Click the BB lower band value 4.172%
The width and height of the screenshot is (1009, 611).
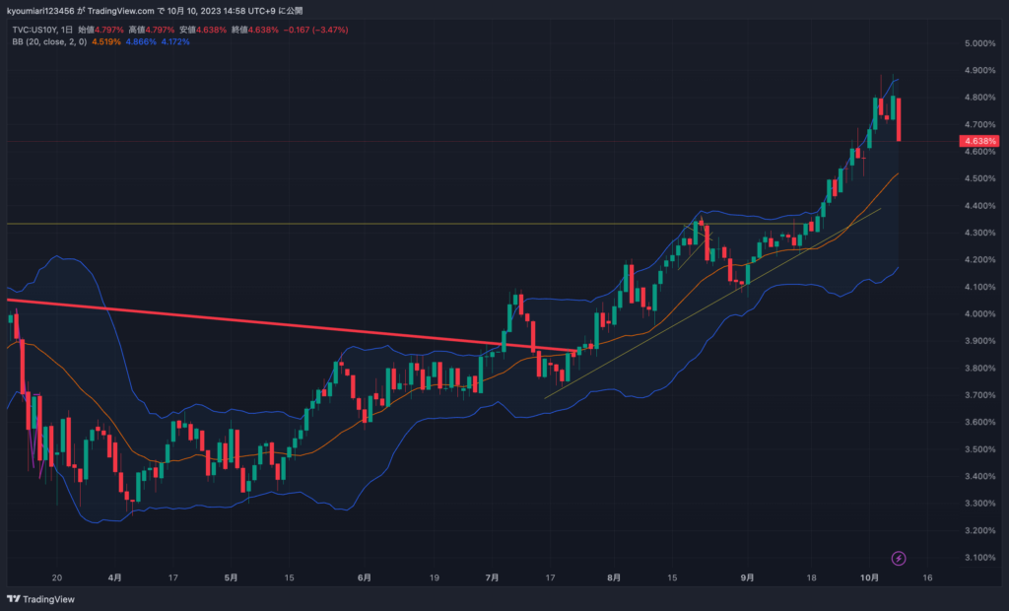tap(175, 41)
